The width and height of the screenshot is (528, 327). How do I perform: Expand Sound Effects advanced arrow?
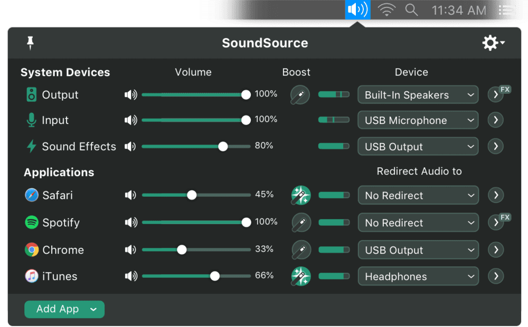(x=496, y=146)
